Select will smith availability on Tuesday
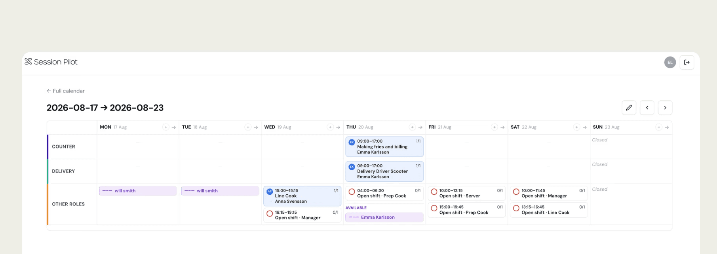 pyautogui.click(x=220, y=191)
